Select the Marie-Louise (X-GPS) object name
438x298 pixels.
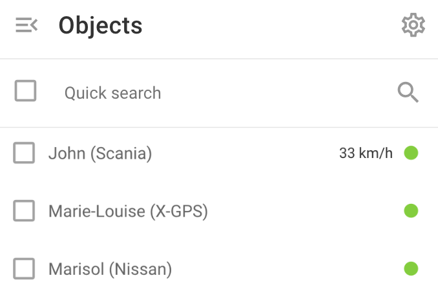128,211
